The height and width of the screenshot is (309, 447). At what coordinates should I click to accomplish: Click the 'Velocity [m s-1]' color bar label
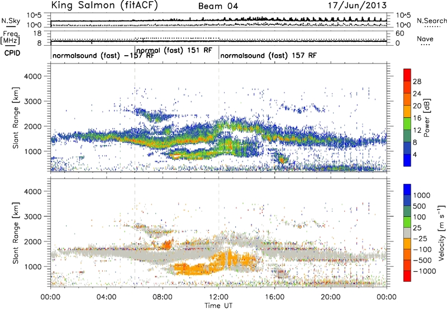point(441,233)
